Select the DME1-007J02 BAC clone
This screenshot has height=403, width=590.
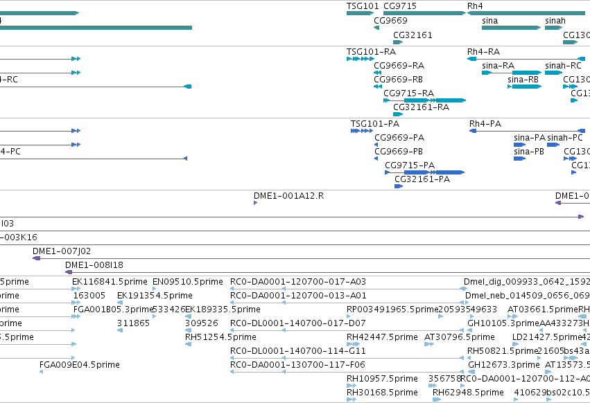point(311,258)
